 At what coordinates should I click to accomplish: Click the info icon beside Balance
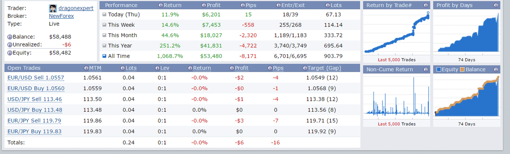coord(9,37)
